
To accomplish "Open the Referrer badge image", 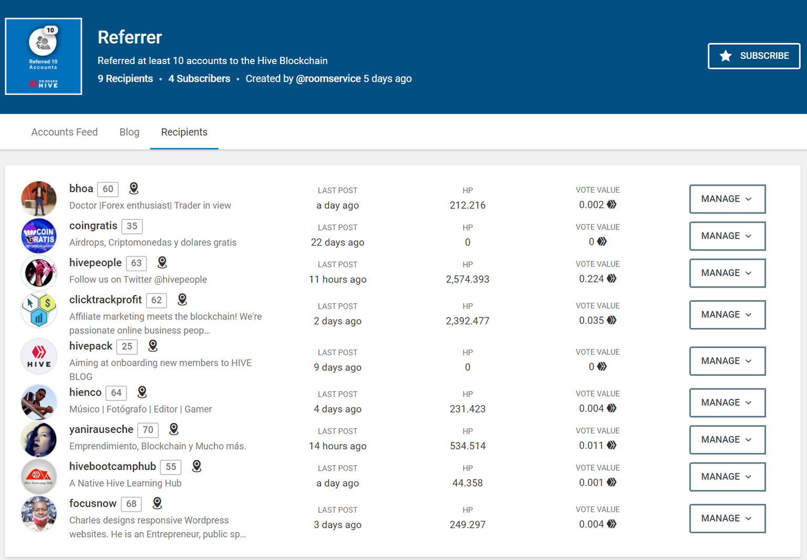I will coord(44,57).
